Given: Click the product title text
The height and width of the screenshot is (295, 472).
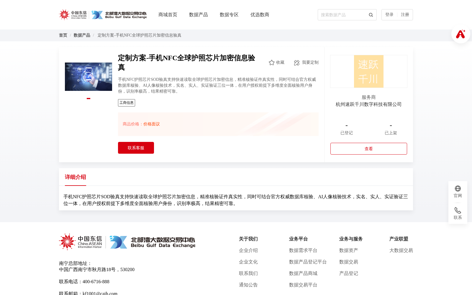Looking at the screenshot, I should [186, 63].
